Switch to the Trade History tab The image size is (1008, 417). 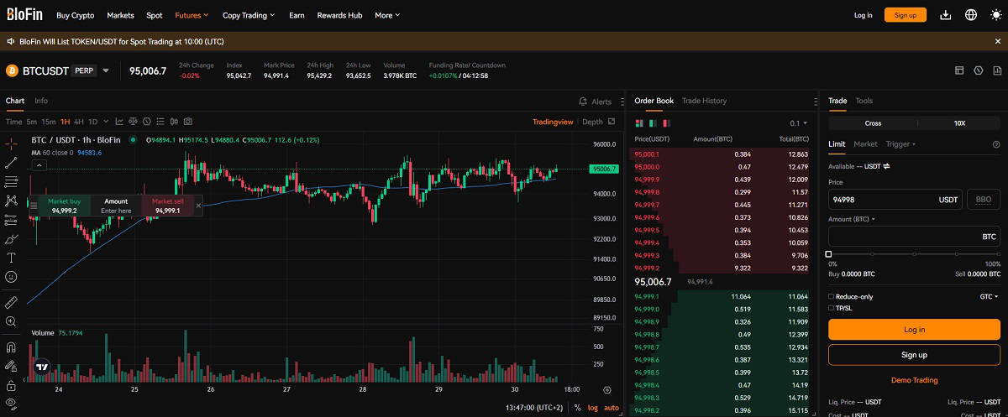(x=704, y=101)
